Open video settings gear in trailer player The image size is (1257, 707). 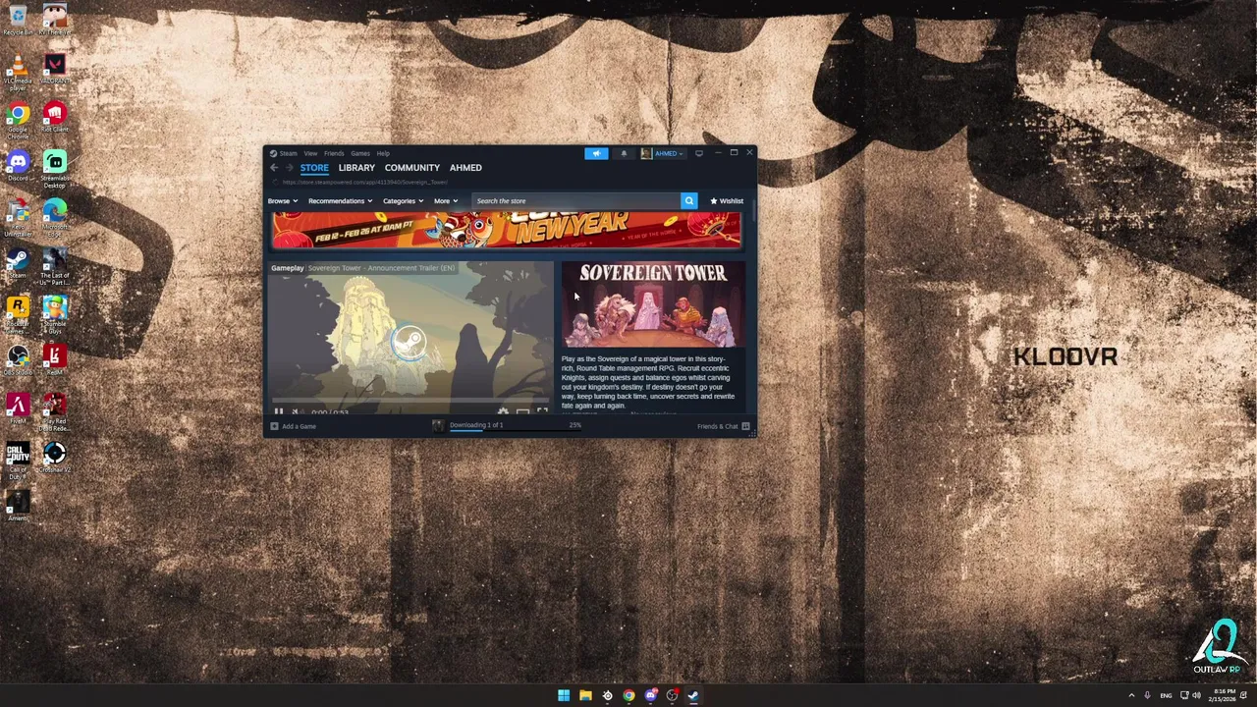pyautogui.click(x=503, y=411)
